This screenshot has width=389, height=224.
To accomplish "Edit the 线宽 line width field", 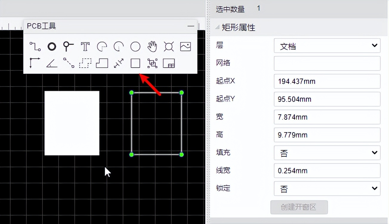I will click(327, 171).
